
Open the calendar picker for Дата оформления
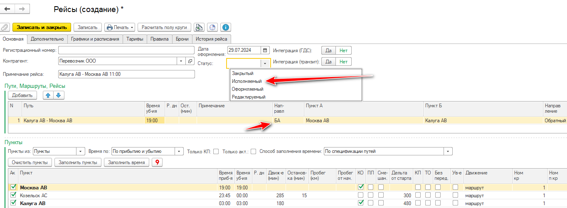point(265,51)
